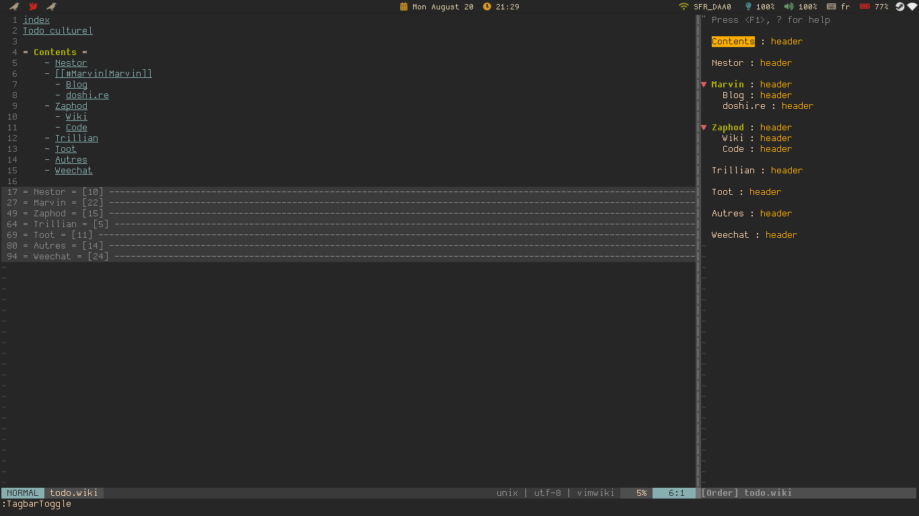Switch the fr keyboard layout
Screen dimensions: 919x516
point(845,7)
